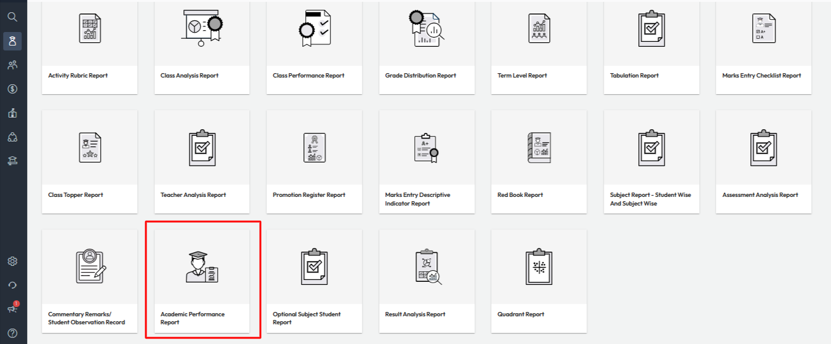This screenshot has width=831, height=344.
Task: Select the people group icon in sidebar
Action: 12,65
